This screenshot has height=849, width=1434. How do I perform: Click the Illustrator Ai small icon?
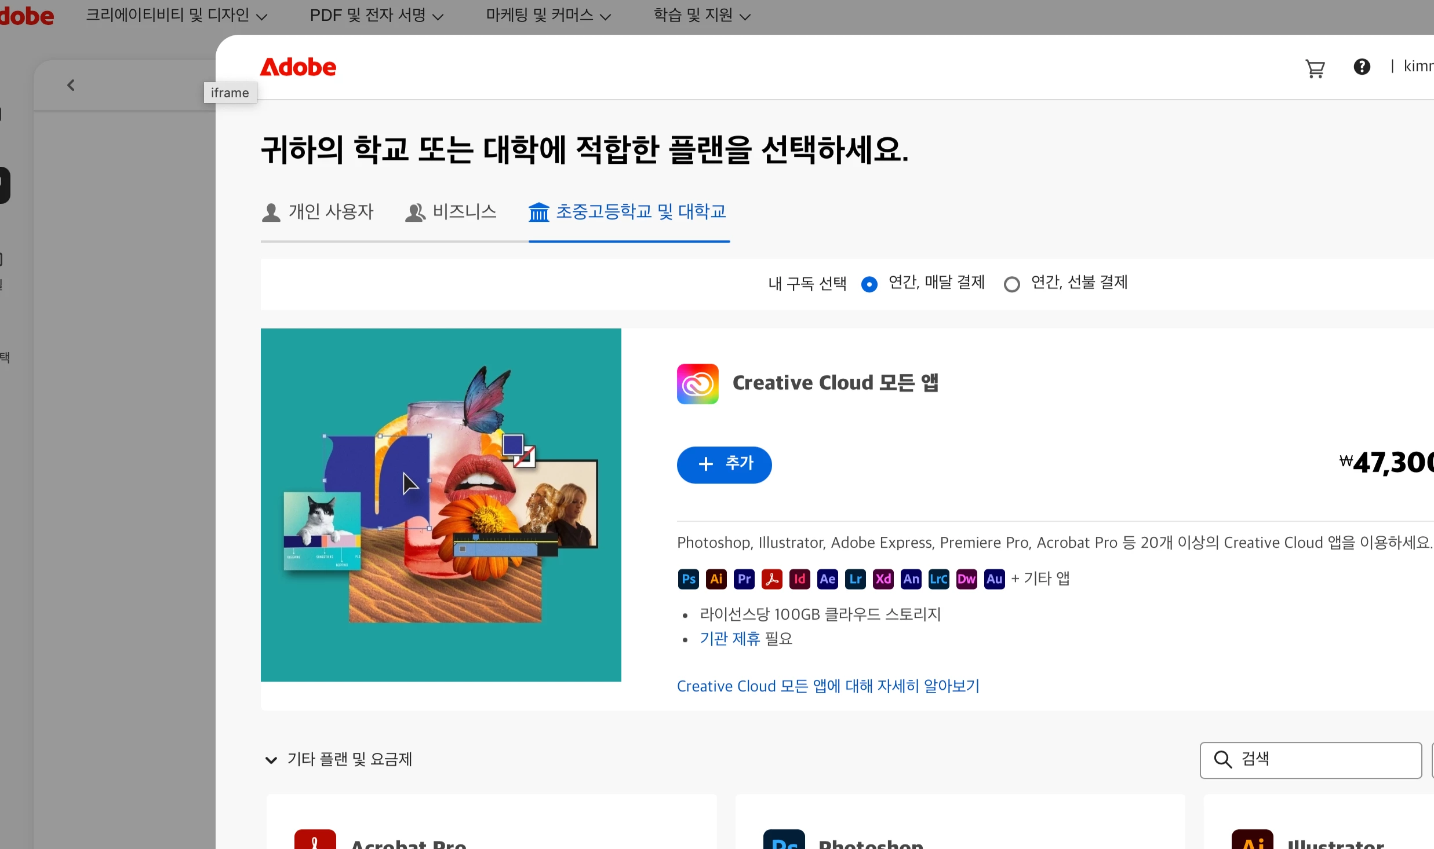(x=716, y=579)
